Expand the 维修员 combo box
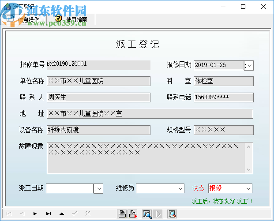This screenshot has width=274, height=221. [x=180, y=188]
